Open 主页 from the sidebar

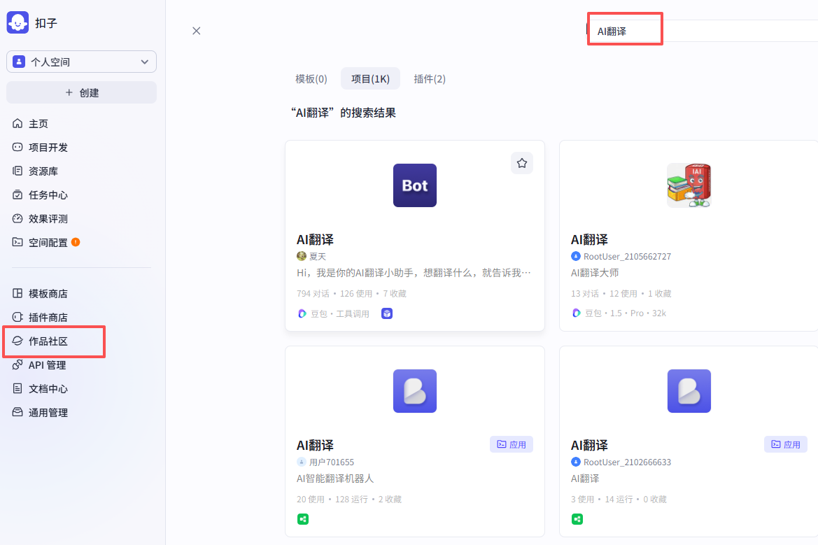[38, 123]
